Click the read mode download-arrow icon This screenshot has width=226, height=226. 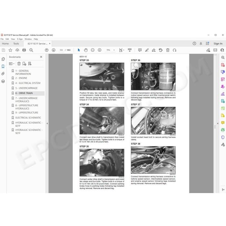point(129,50)
